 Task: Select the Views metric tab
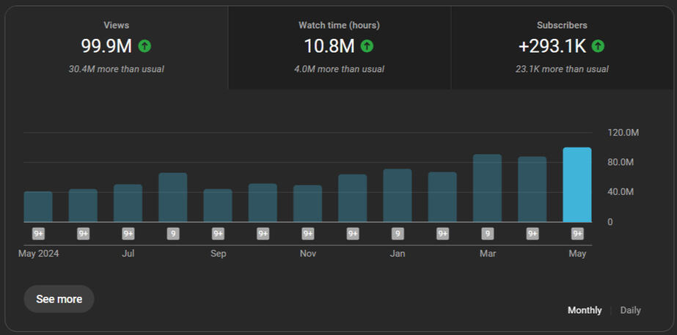[x=117, y=48]
